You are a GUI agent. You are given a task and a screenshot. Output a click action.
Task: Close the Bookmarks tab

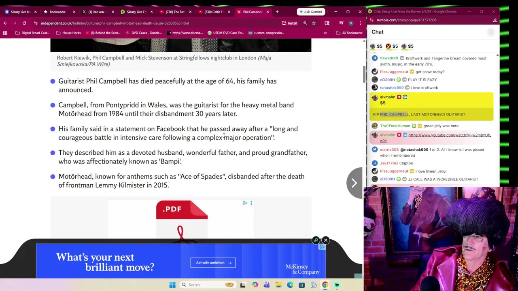pos(74,12)
